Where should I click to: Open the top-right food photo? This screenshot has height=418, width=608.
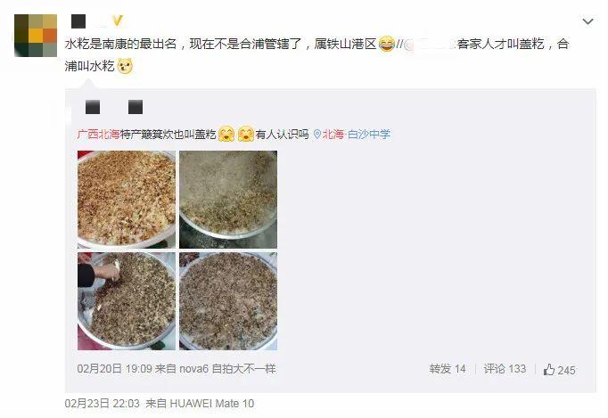[x=228, y=200]
